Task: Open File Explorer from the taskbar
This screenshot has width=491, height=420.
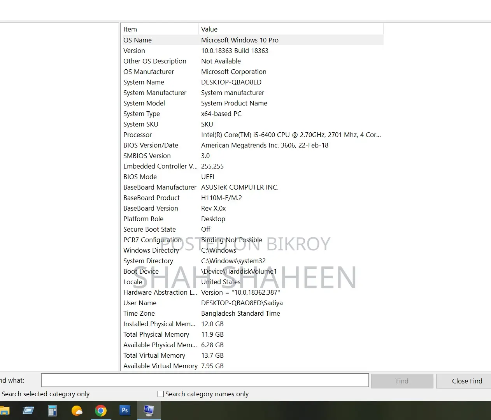Action: pyautogui.click(x=4, y=410)
